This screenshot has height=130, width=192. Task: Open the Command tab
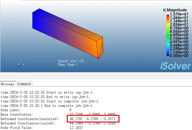[x=24, y=84]
